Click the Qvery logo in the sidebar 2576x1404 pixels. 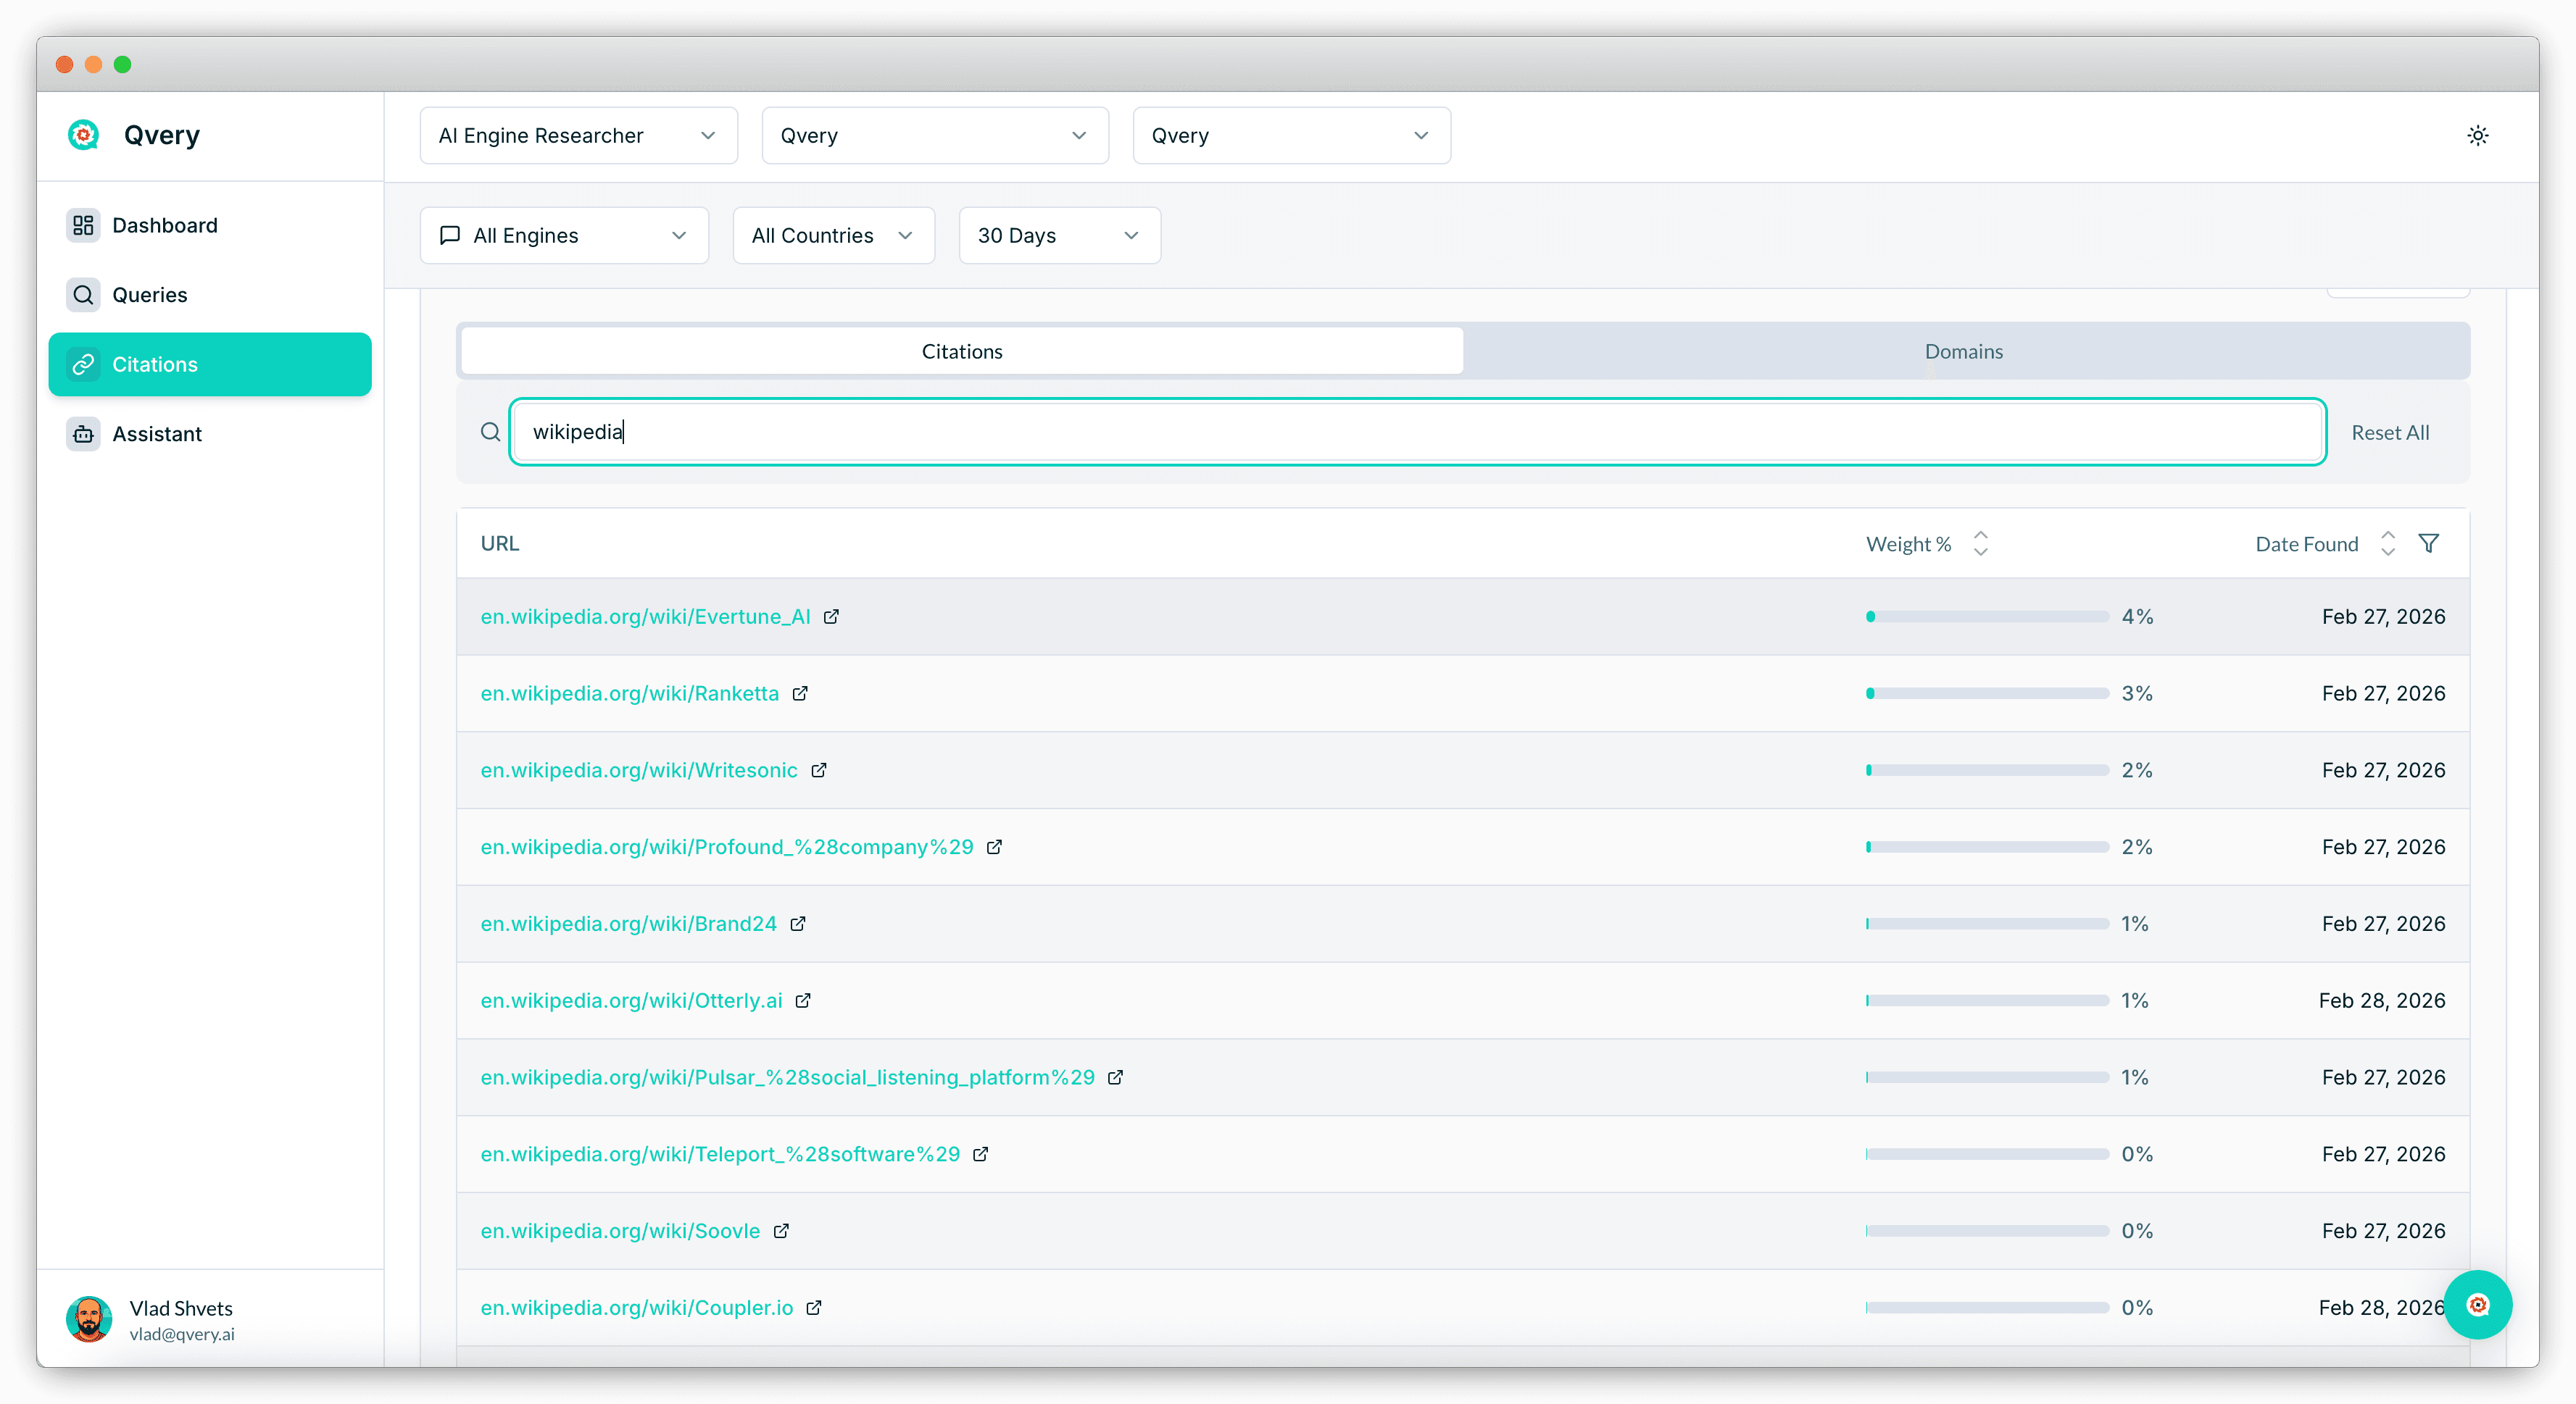pos(84,135)
